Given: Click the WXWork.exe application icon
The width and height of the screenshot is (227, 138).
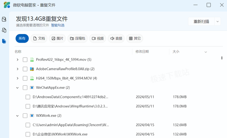Looking at the screenshot, I should (x=32, y=116).
